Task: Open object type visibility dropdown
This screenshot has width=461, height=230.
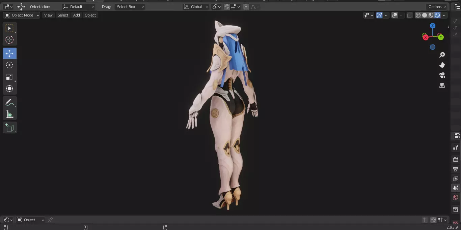Action: pos(369,15)
